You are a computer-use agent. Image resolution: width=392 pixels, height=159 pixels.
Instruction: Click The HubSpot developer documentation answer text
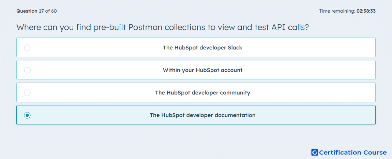202,115
